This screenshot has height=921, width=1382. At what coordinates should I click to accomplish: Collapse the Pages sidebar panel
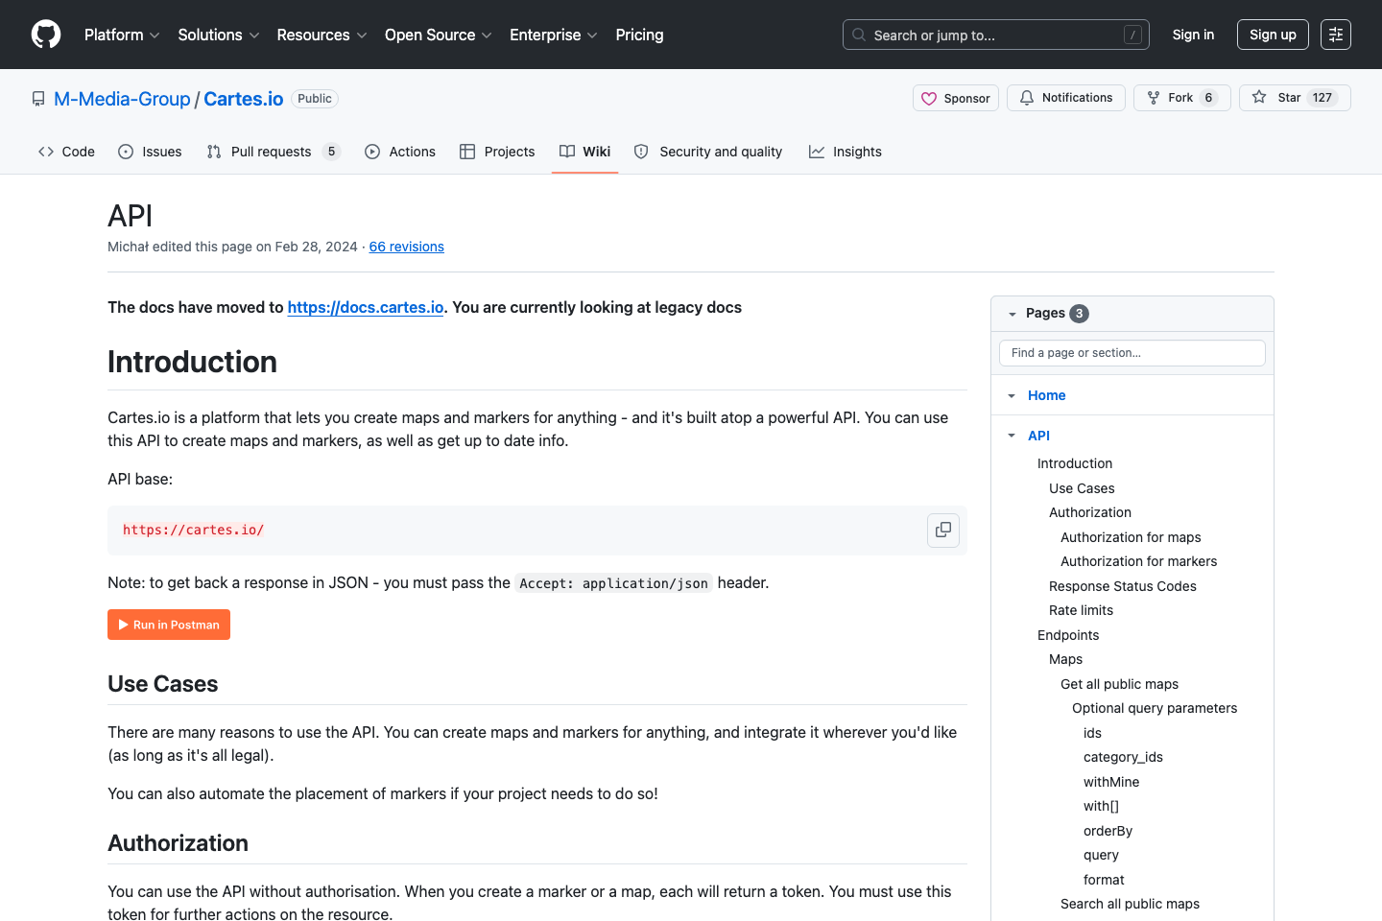coord(1013,313)
